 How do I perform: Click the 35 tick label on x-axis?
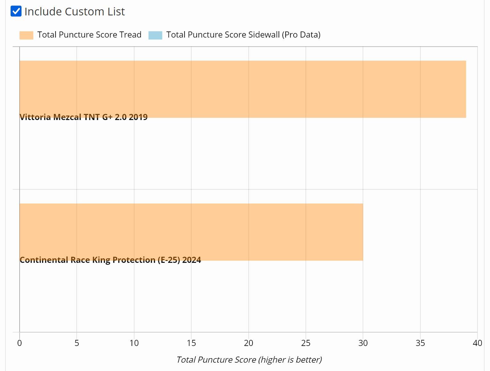click(420, 343)
